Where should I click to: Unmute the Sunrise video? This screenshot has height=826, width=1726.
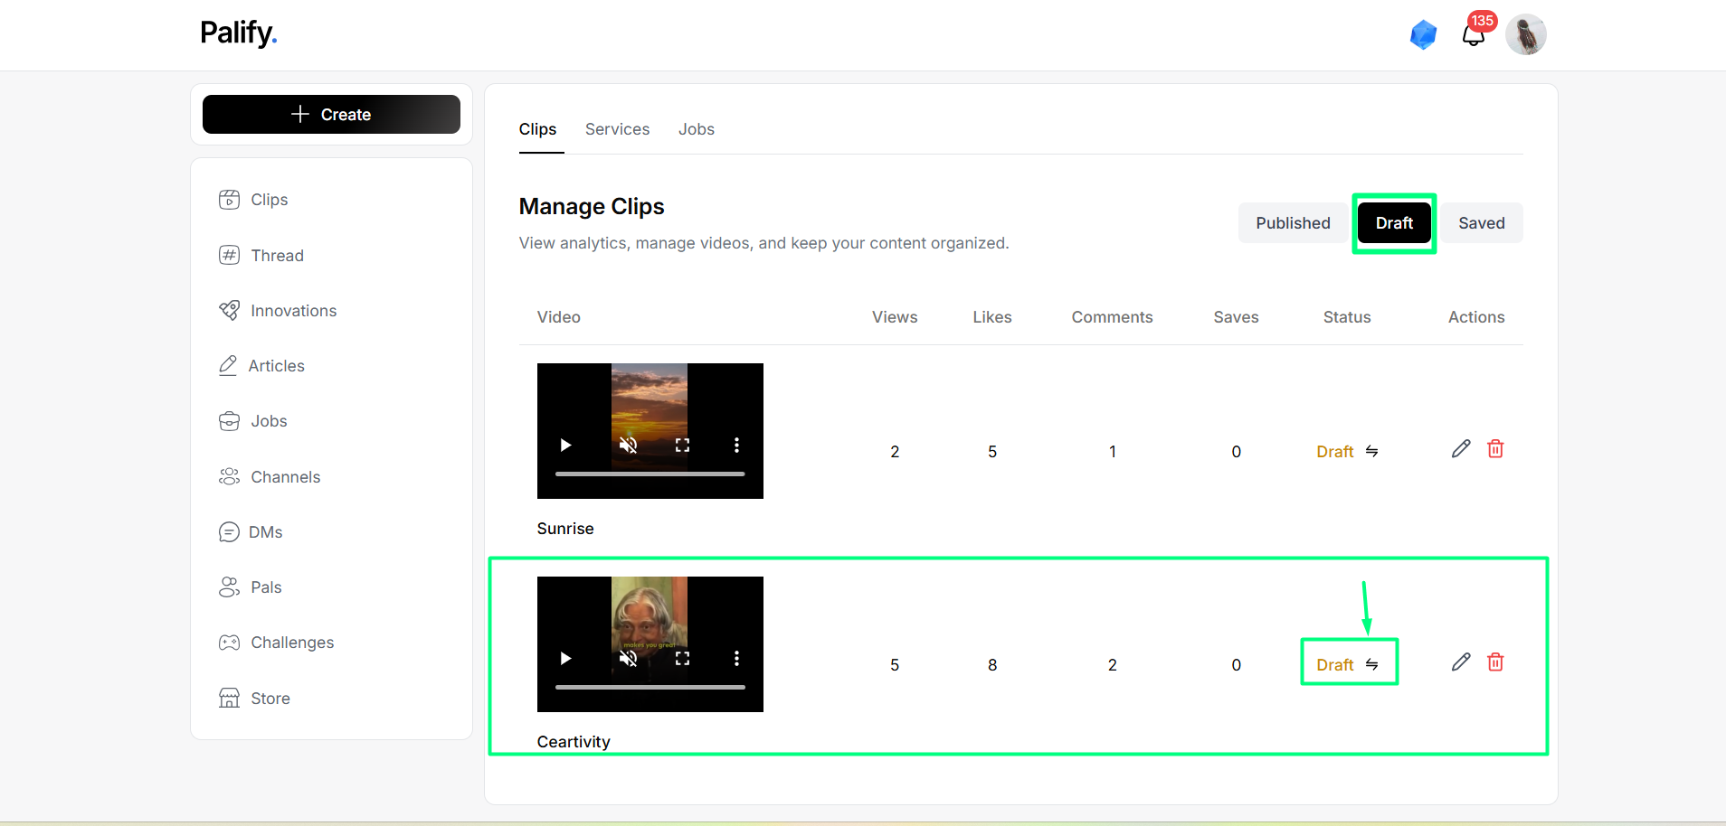(x=628, y=445)
